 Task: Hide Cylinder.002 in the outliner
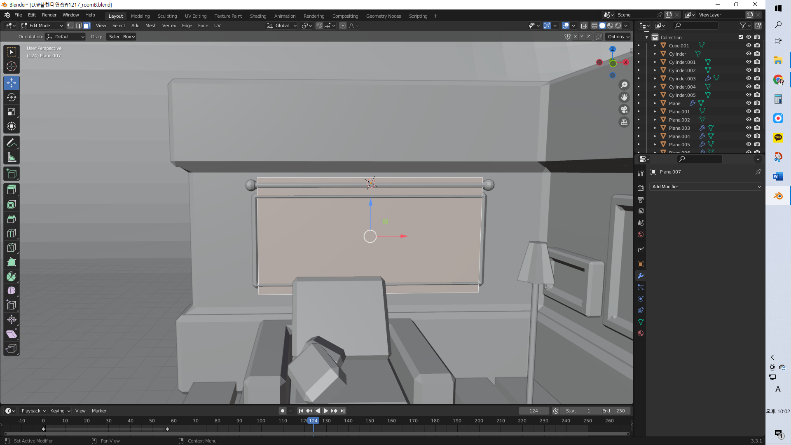749,70
